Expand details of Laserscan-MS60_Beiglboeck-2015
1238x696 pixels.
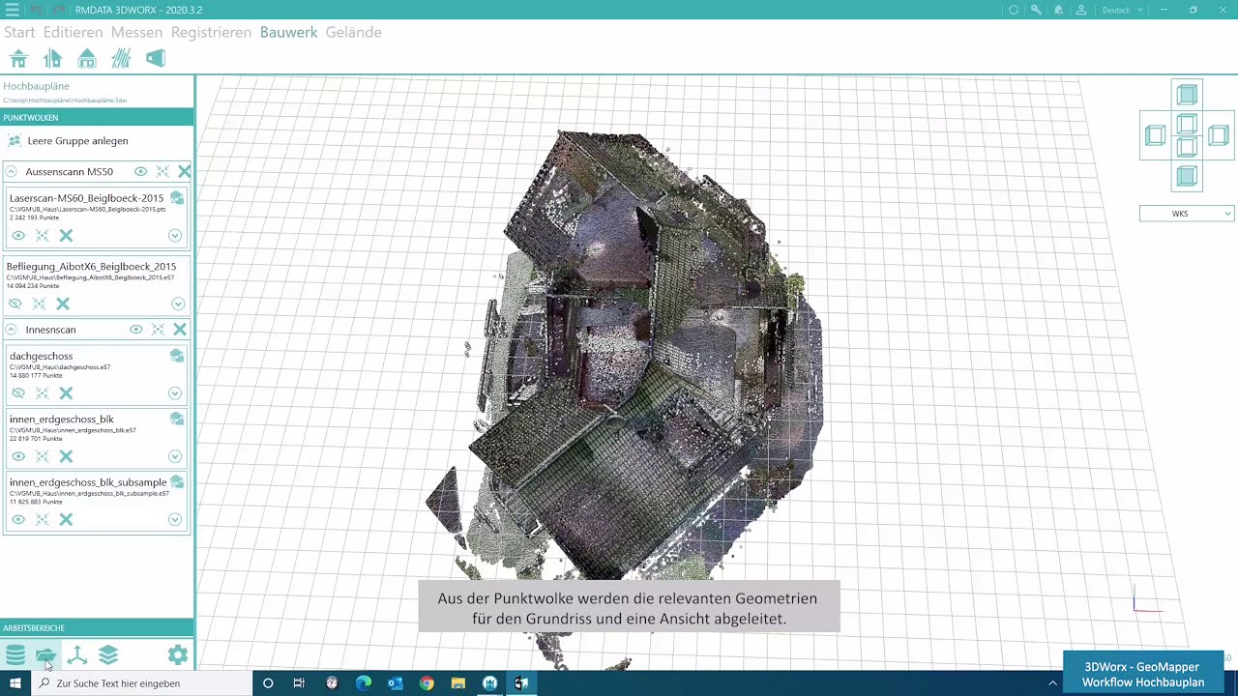[175, 236]
